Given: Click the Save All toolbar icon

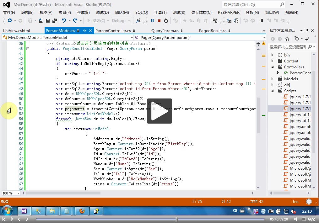Looking at the screenshot, I should (54, 21).
